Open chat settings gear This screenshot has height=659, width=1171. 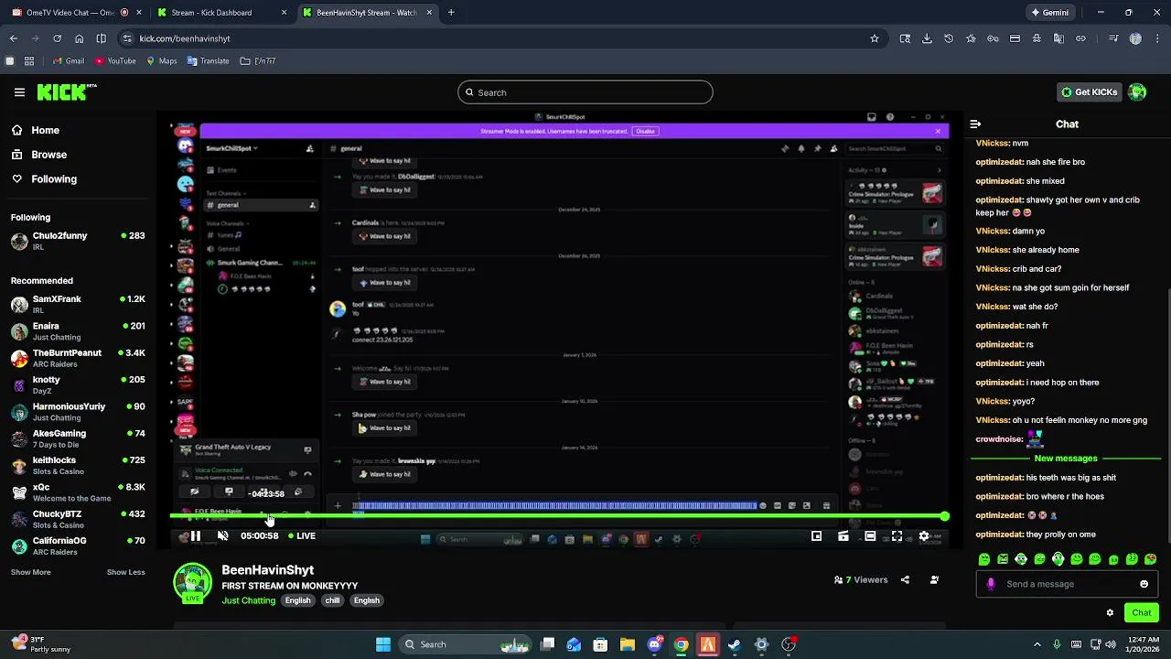(x=1110, y=612)
